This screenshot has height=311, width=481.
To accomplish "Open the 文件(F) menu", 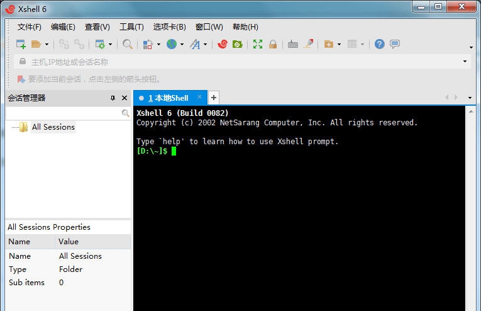I will [29, 27].
